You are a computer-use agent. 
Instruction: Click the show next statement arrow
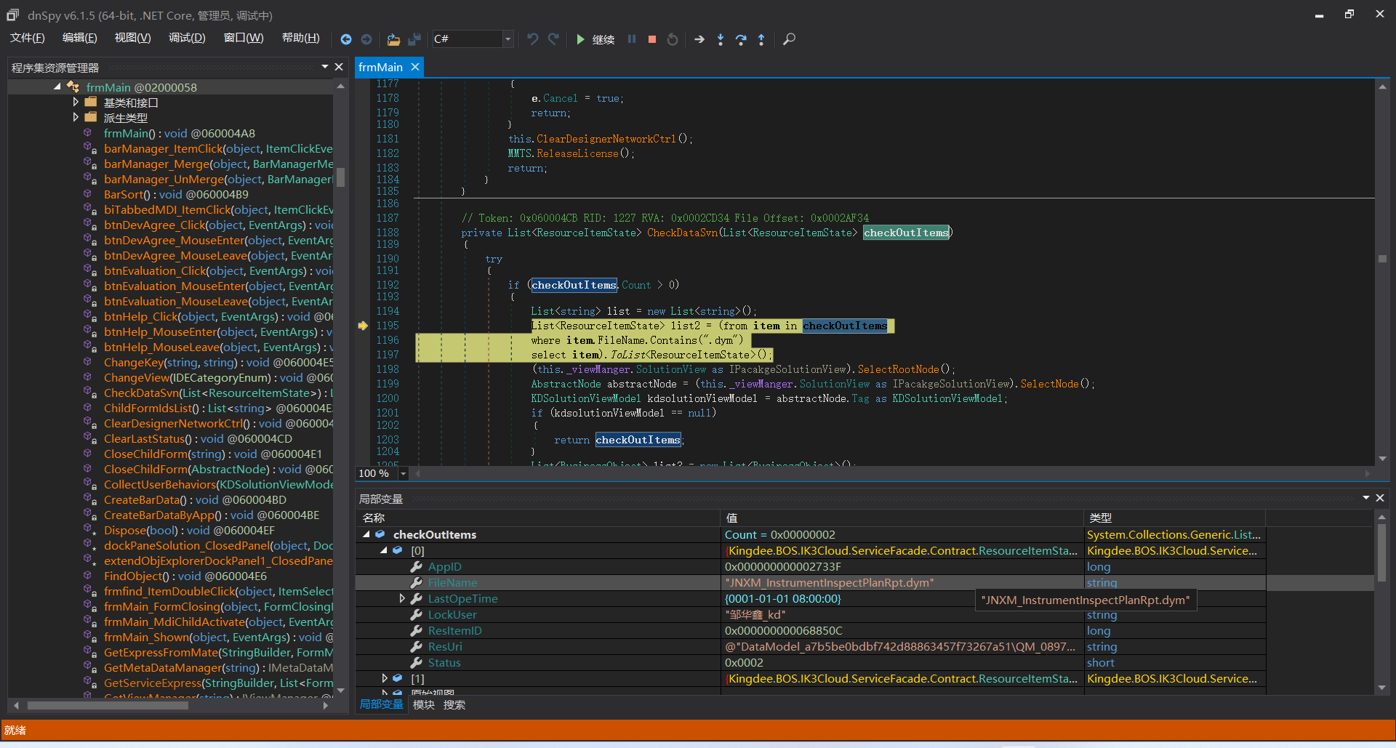699,39
